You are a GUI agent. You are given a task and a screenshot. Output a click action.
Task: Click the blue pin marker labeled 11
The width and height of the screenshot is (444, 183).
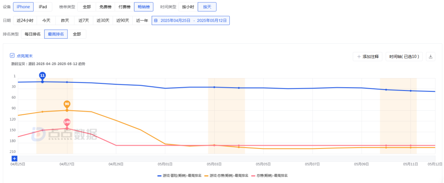[42, 76]
